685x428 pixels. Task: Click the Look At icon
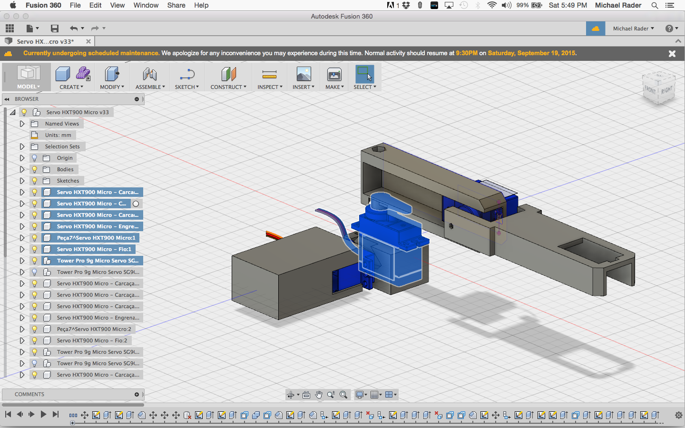(306, 395)
